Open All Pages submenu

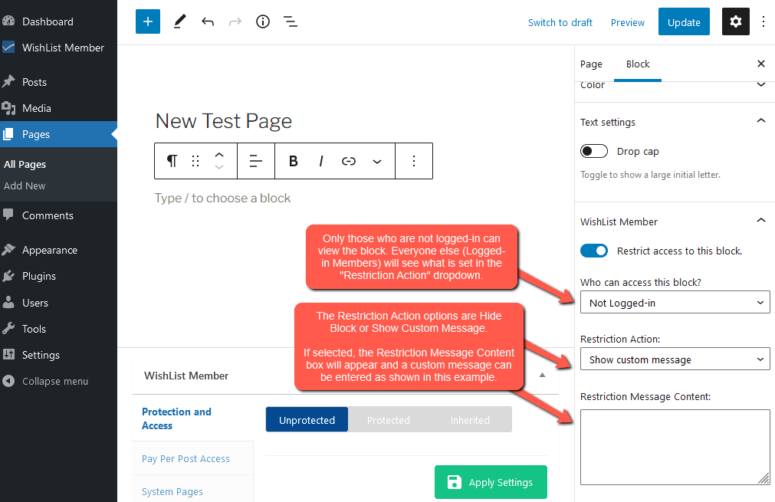coord(25,164)
